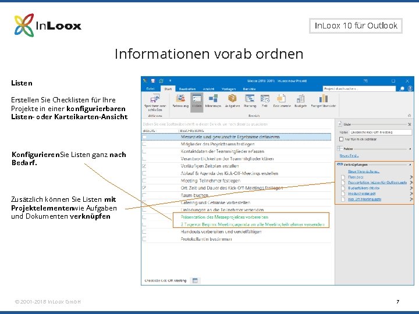
Task: Uncheck the Vorläufigen Zeitplan erstellen box
Action: [x=144, y=166]
